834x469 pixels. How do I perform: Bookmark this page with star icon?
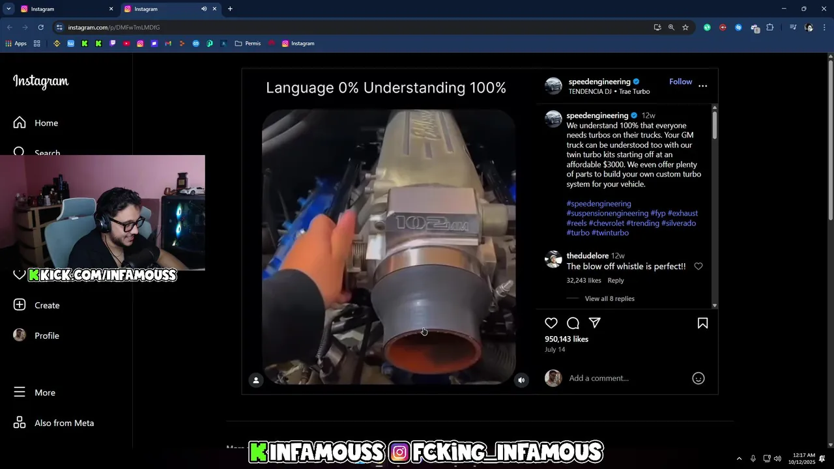click(x=685, y=27)
